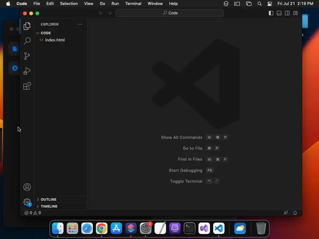Open the Customize Layout icon

point(295,13)
